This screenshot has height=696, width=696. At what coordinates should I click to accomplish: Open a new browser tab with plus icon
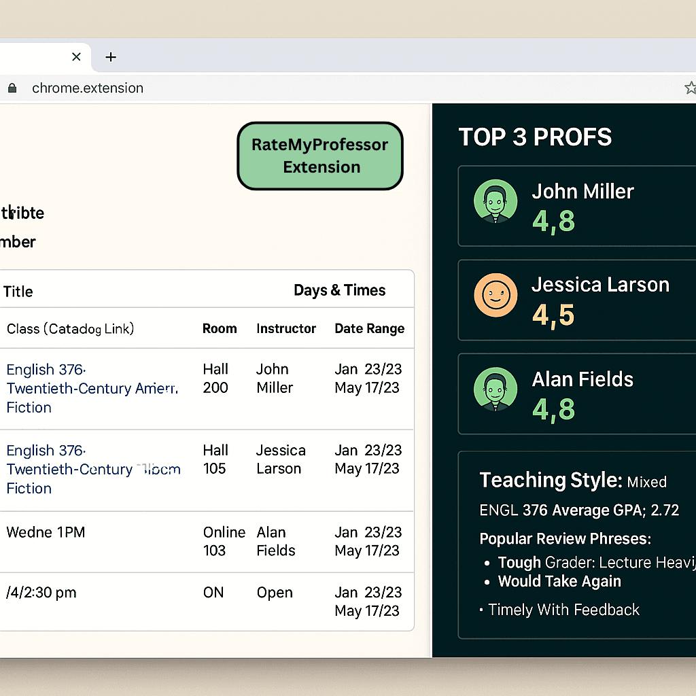pyautogui.click(x=111, y=57)
